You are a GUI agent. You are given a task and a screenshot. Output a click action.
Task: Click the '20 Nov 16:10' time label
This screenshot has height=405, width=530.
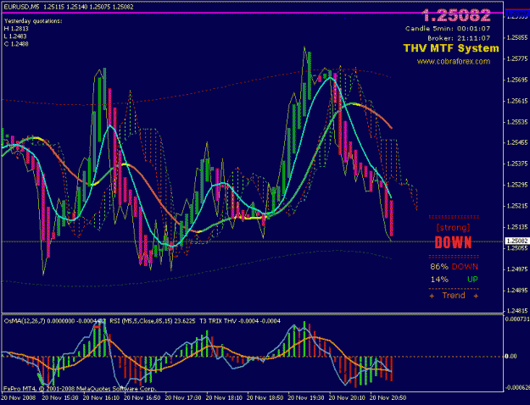pyautogui.click(x=101, y=398)
